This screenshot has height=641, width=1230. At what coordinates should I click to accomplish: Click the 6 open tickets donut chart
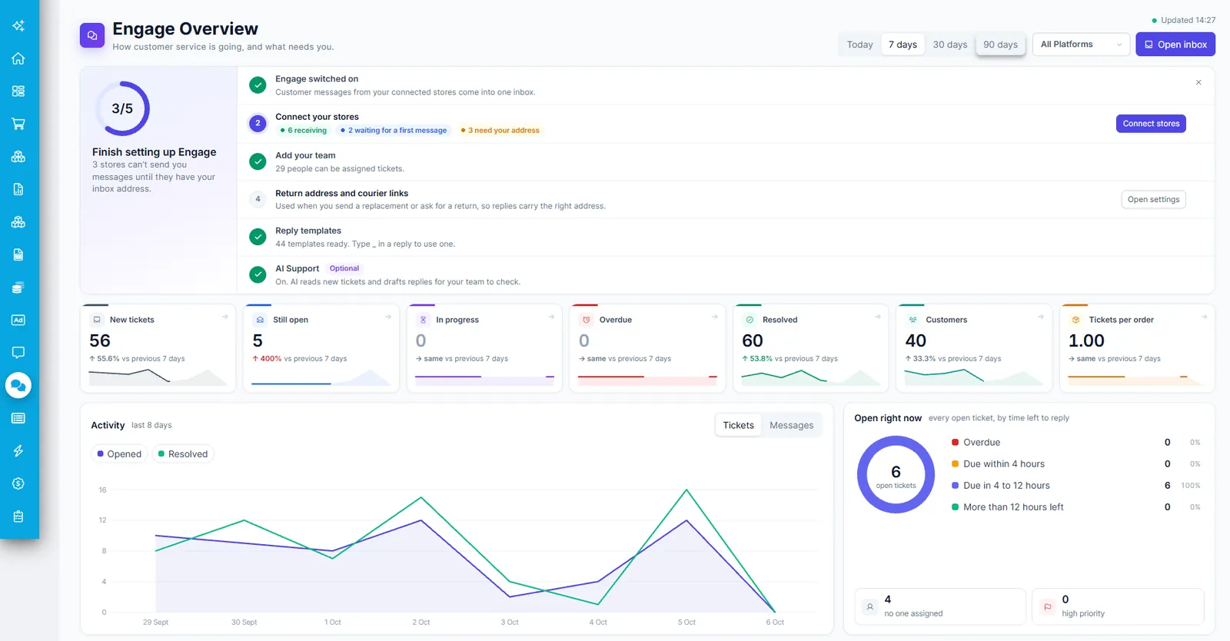tap(896, 475)
